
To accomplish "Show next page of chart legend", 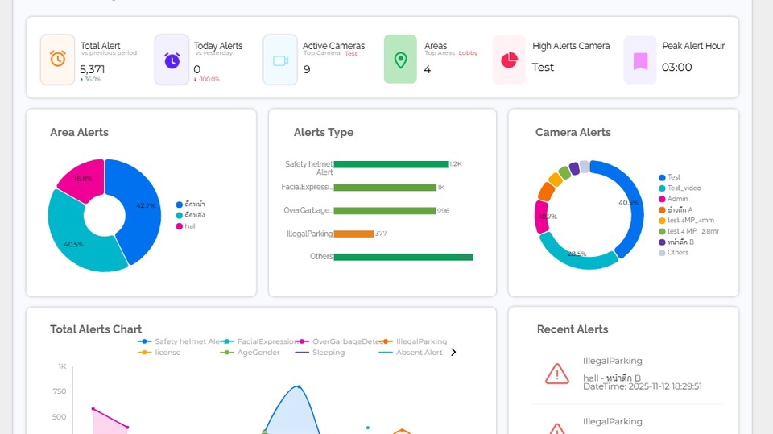I will click(453, 352).
